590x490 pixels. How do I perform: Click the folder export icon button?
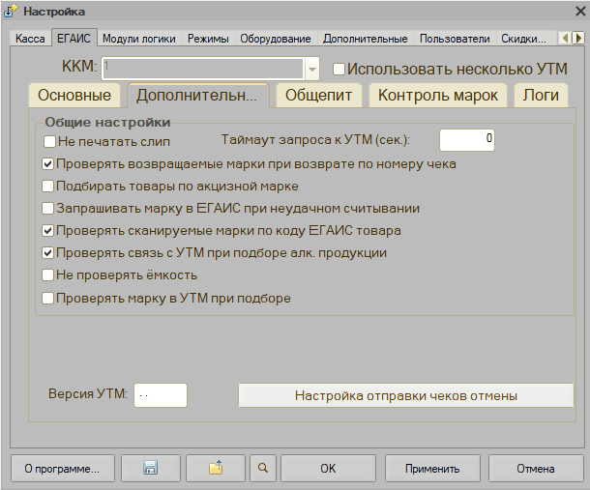click(215, 469)
